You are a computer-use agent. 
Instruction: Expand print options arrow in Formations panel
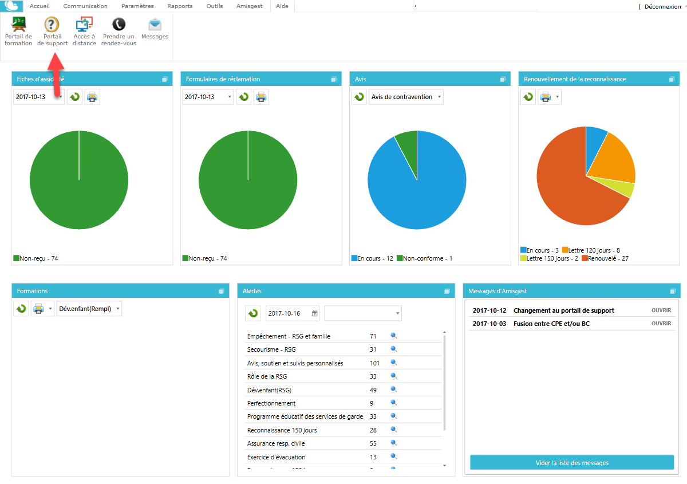(x=50, y=309)
